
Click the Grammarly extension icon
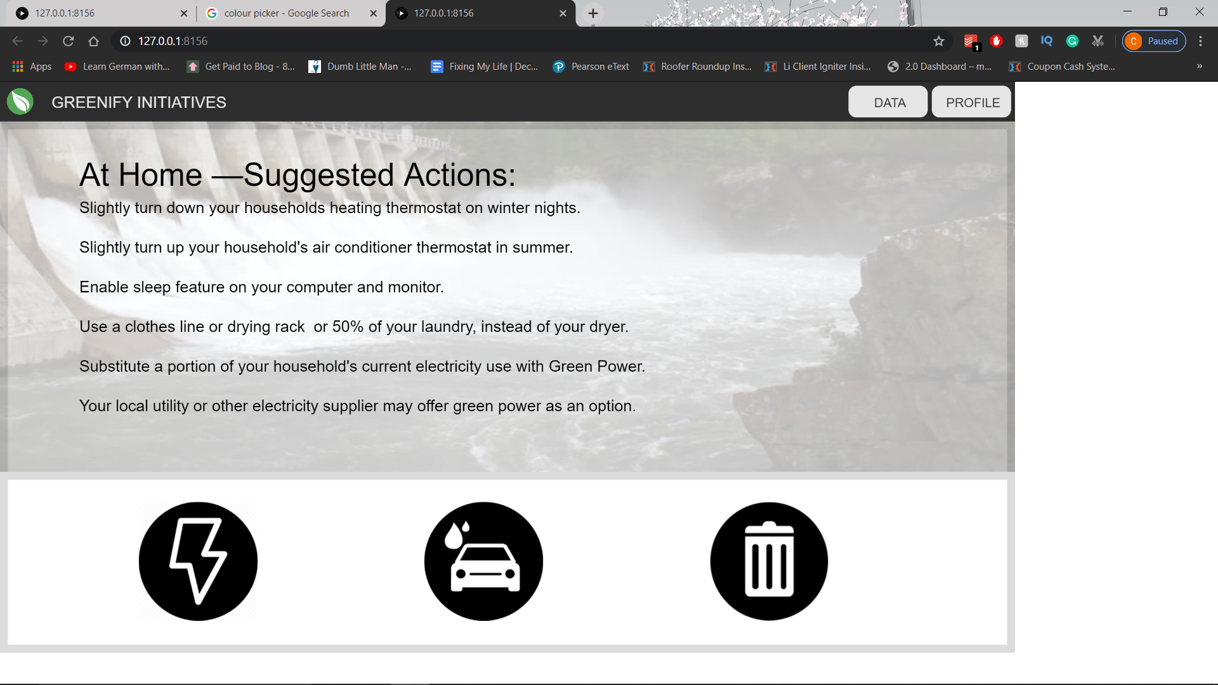(1072, 41)
